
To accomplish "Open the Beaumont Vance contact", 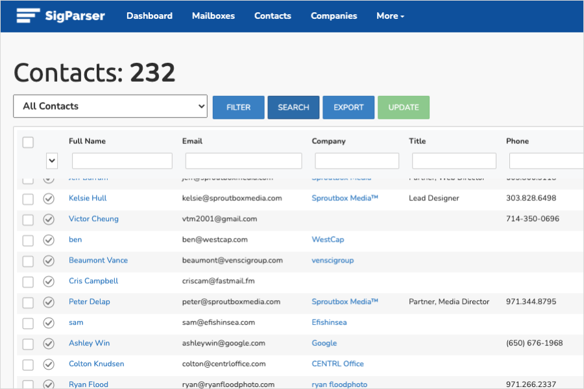I will tap(99, 260).
